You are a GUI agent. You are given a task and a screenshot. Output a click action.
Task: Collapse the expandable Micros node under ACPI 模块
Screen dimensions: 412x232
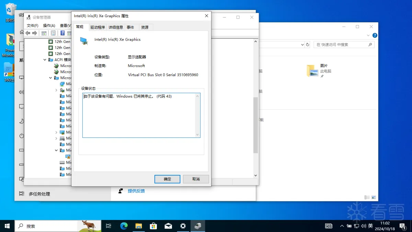[x=50, y=78]
